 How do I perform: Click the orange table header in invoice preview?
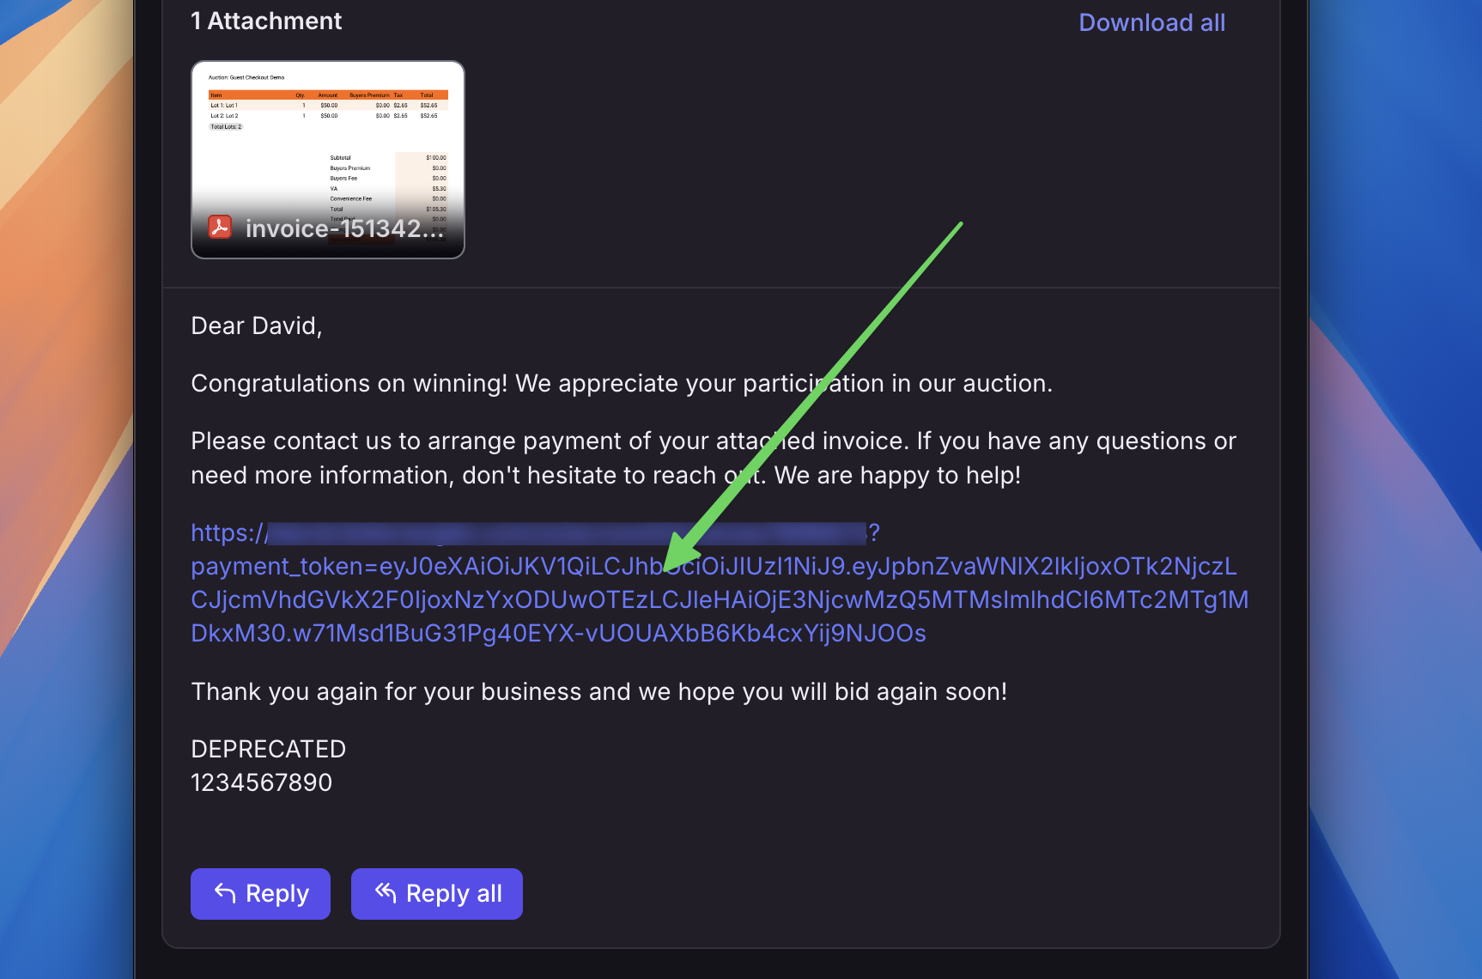pyautogui.click(x=327, y=95)
